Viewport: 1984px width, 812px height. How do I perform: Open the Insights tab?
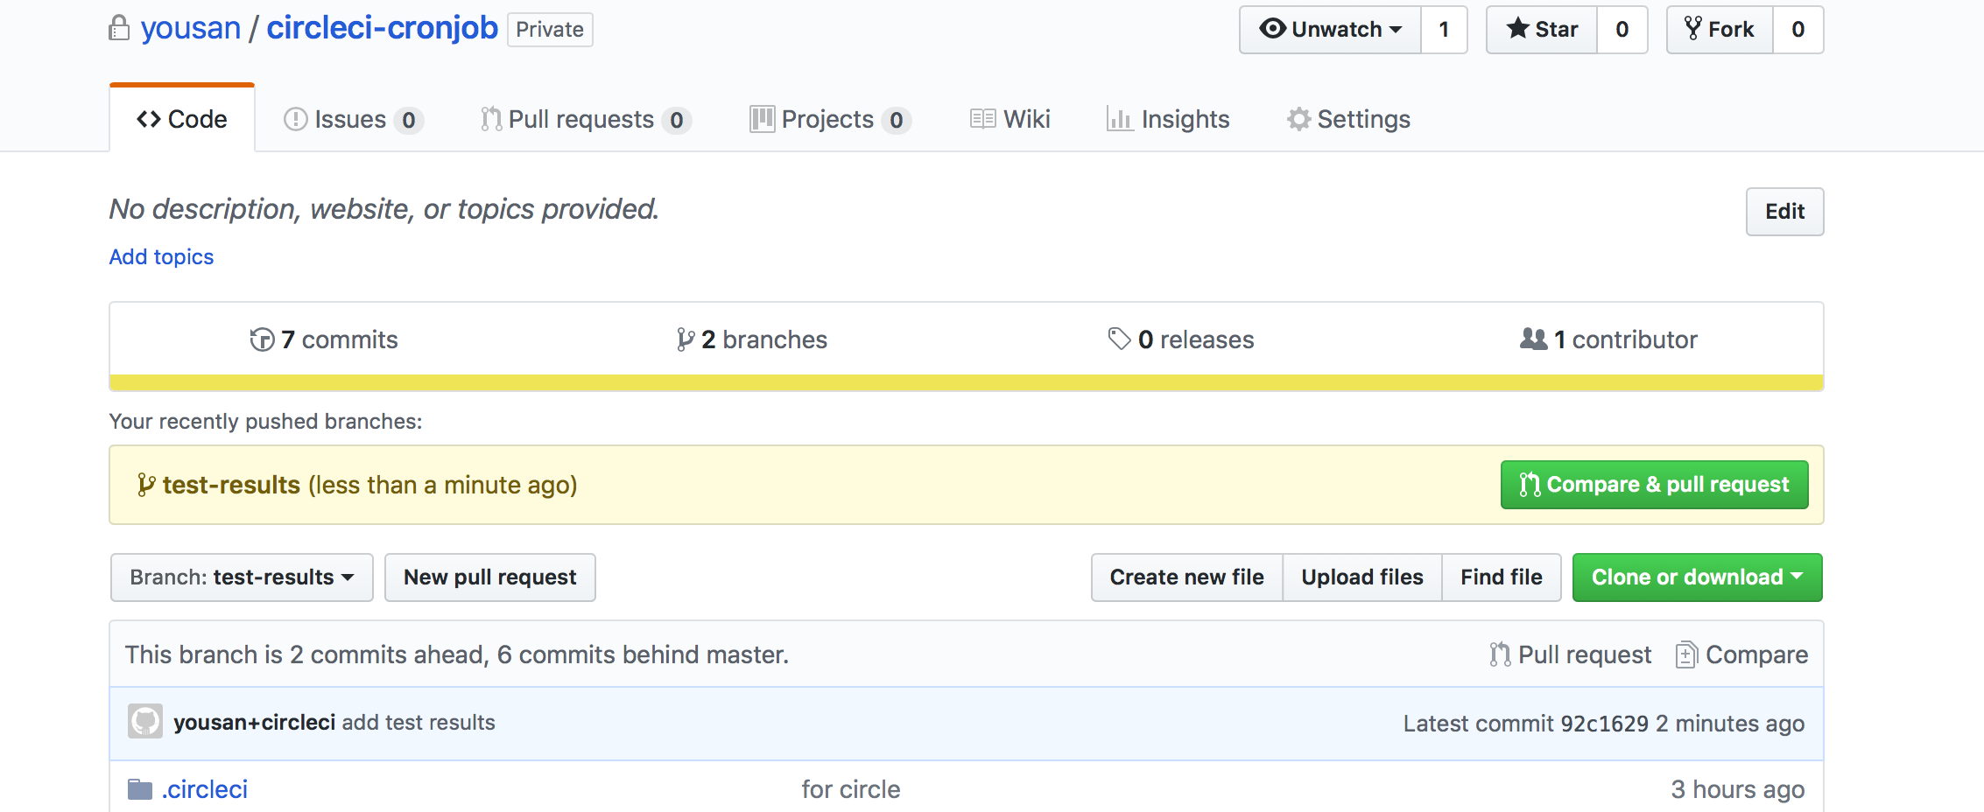[x=1168, y=119]
